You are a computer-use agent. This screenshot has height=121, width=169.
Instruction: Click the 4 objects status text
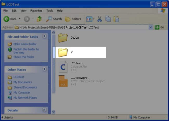[7, 117]
